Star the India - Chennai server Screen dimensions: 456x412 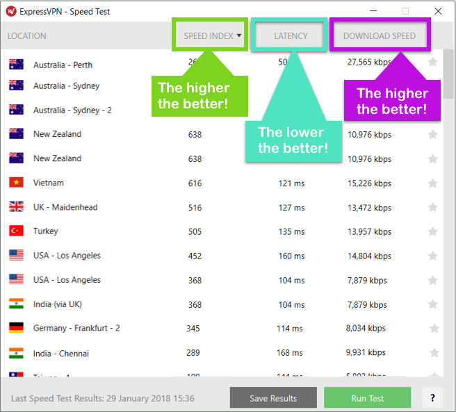coord(434,352)
